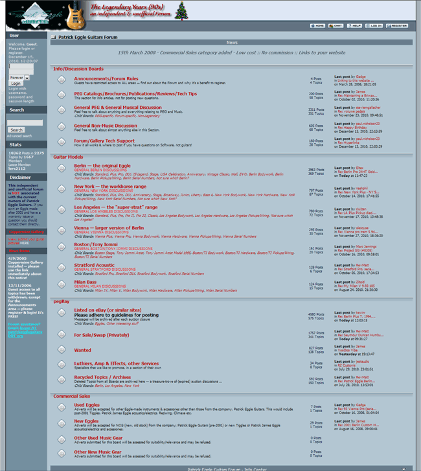The image size is (421, 471).
Task: Click the sidebar search text box
Action: (x=25, y=122)
